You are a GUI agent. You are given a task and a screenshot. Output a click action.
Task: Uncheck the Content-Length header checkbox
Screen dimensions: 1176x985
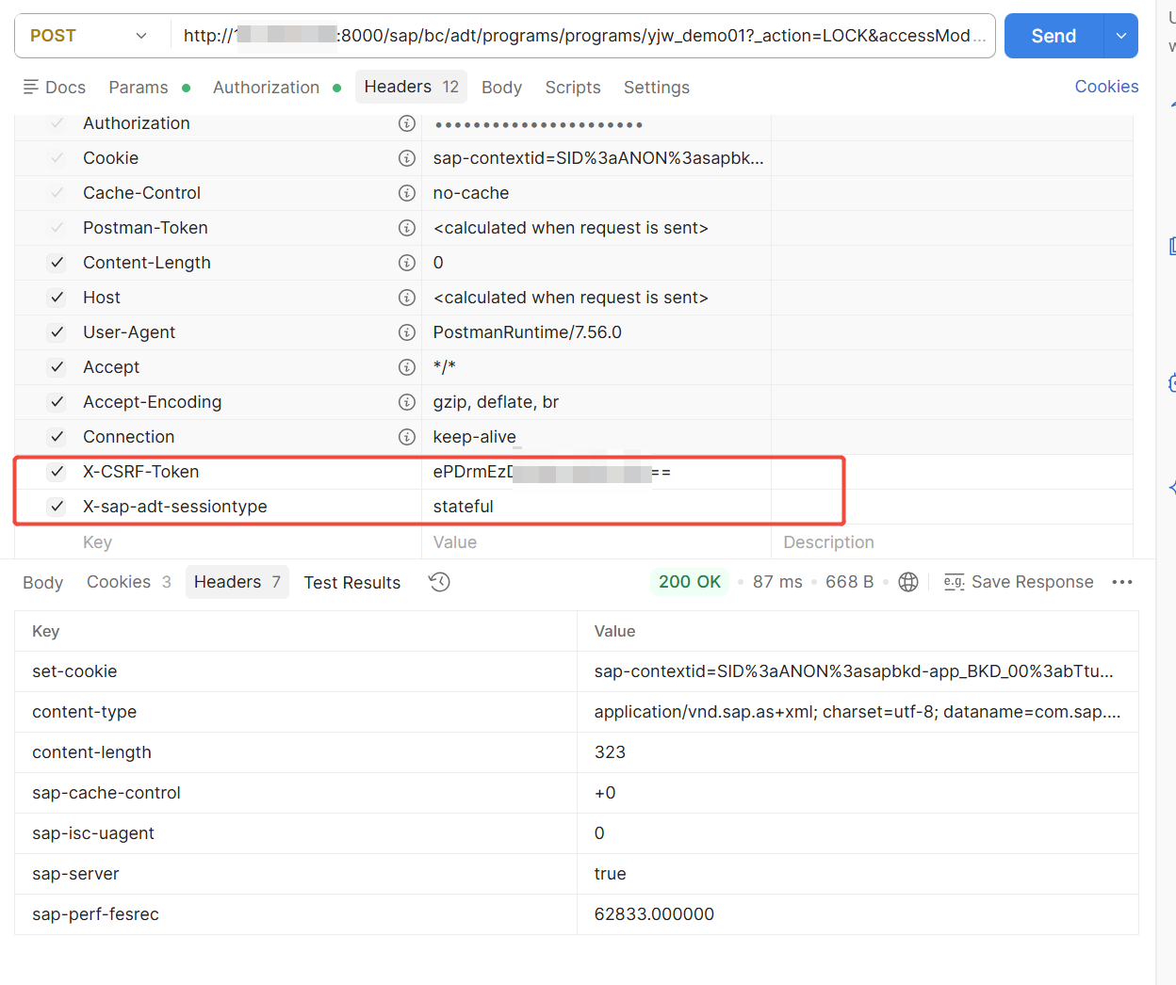click(57, 263)
